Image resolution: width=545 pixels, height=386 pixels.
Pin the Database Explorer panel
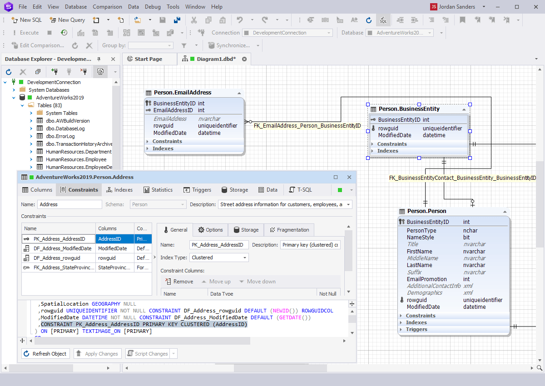pos(99,59)
